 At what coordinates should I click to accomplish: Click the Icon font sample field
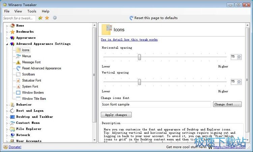156,104
